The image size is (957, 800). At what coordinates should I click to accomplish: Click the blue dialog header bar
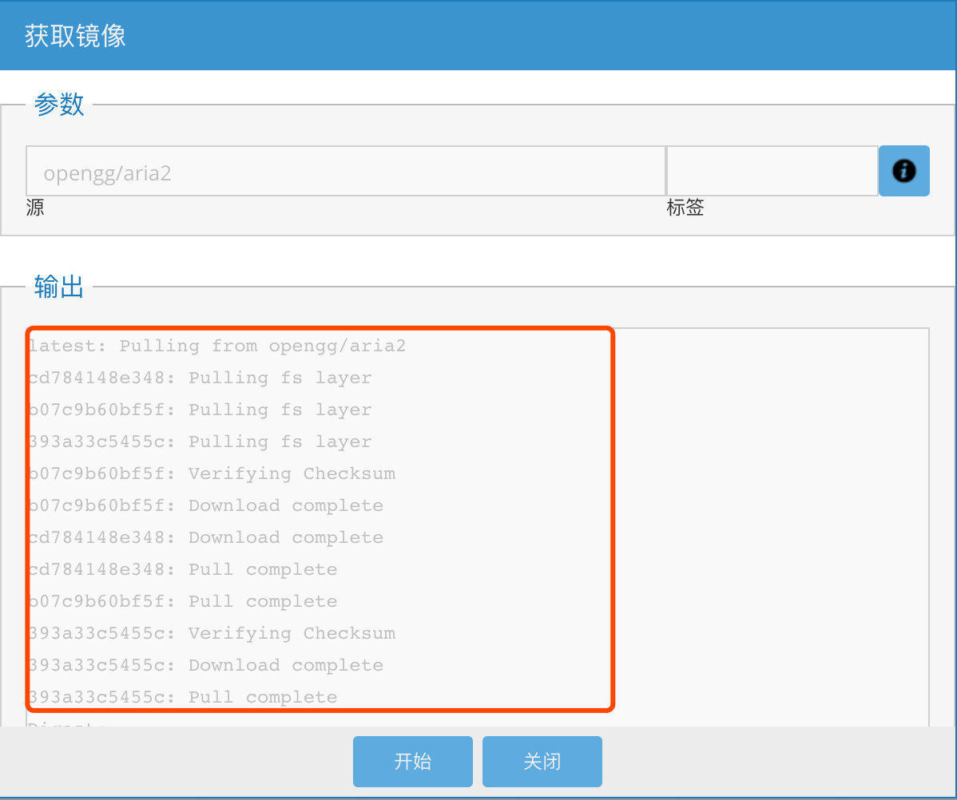pyautogui.click(x=478, y=35)
